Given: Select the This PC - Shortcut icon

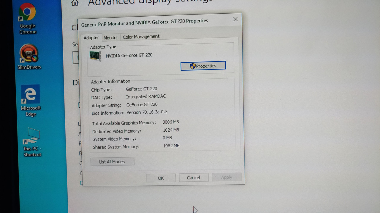Looking at the screenshot, I should click(x=32, y=142).
